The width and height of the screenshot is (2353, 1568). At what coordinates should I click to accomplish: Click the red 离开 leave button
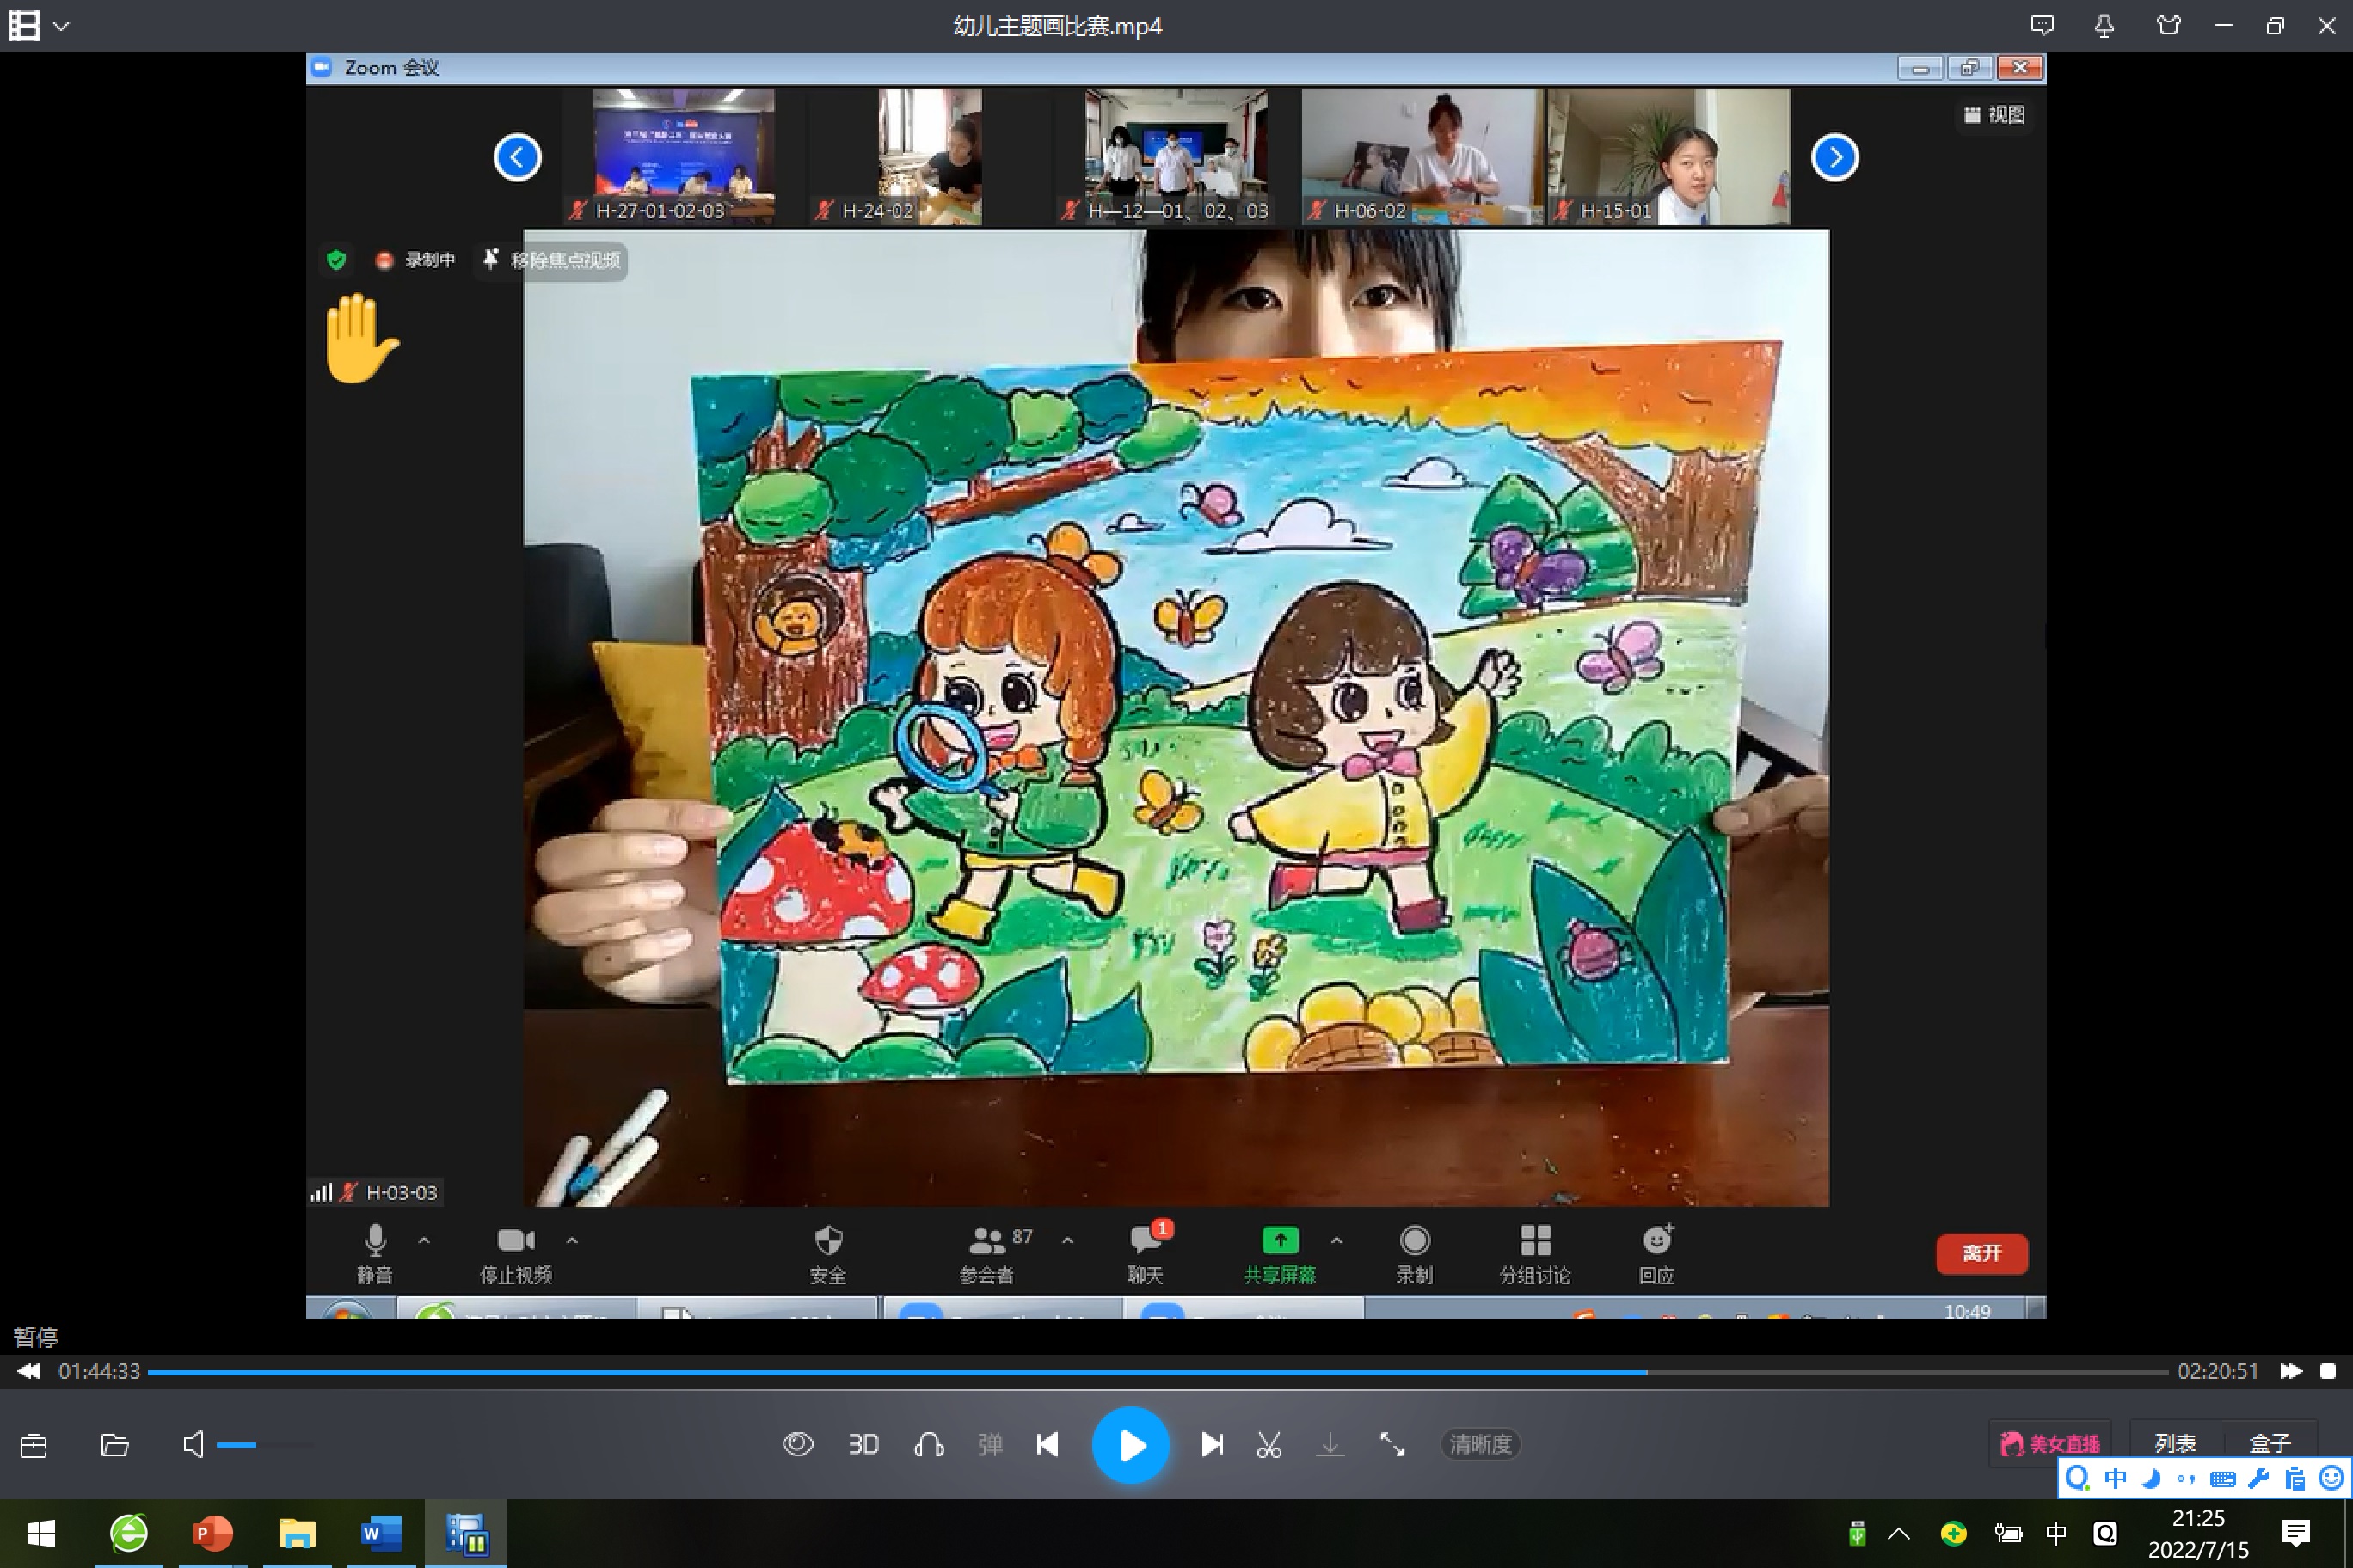pyautogui.click(x=1981, y=1254)
